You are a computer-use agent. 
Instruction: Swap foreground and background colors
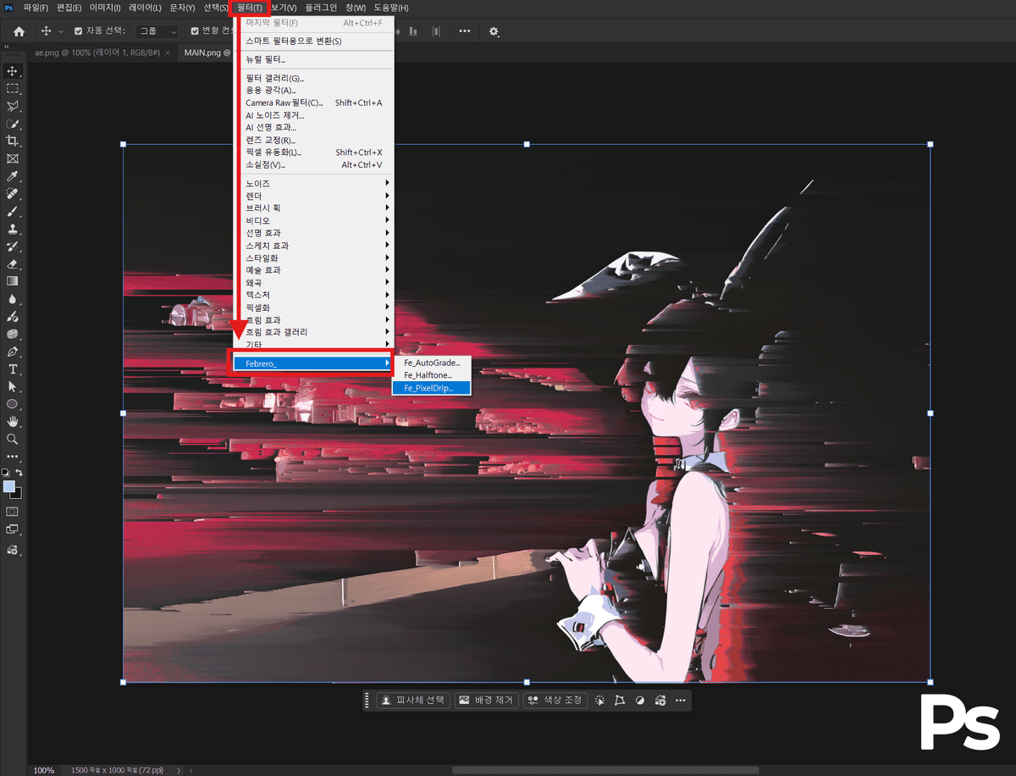(19, 473)
